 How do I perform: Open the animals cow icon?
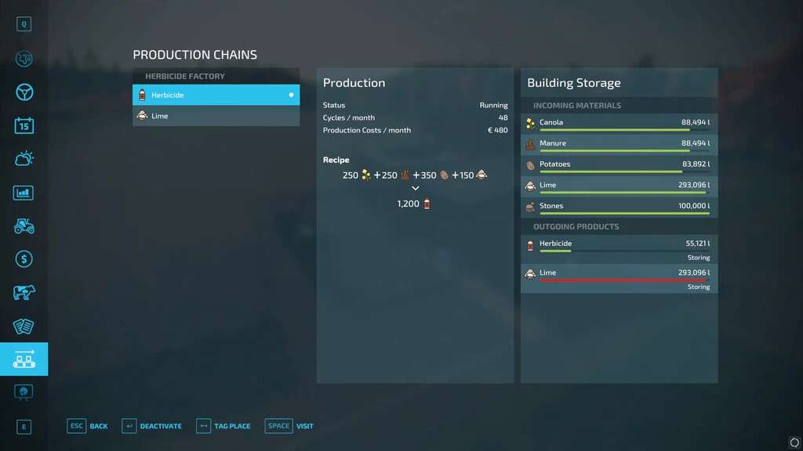pos(24,293)
